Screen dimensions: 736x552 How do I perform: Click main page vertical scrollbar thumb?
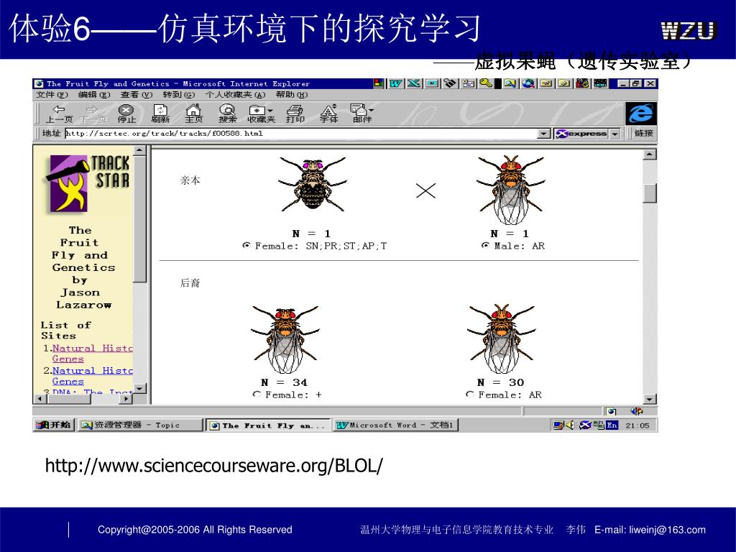(649, 193)
